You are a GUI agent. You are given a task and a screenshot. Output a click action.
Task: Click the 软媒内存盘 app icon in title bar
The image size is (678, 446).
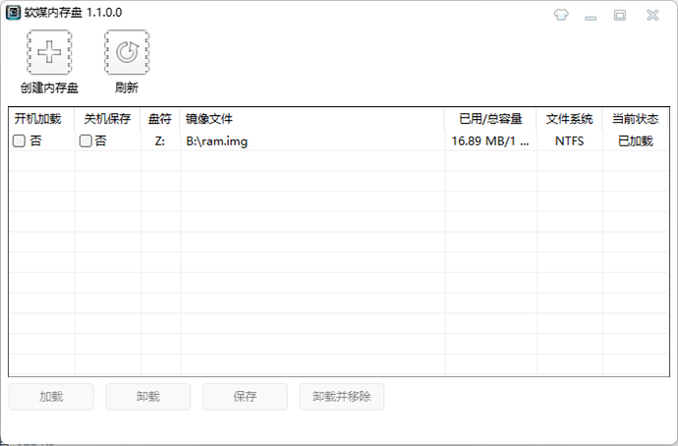[x=14, y=15]
